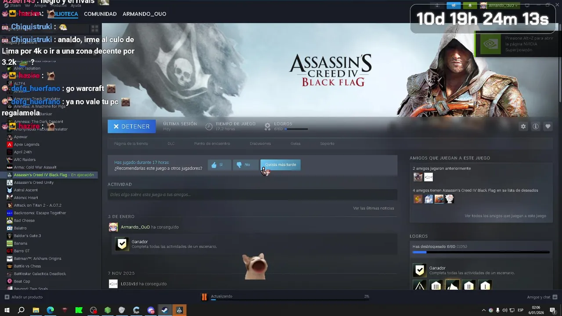Click taskbar volume speaker icon
562x316 pixels.
pos(504,310)
